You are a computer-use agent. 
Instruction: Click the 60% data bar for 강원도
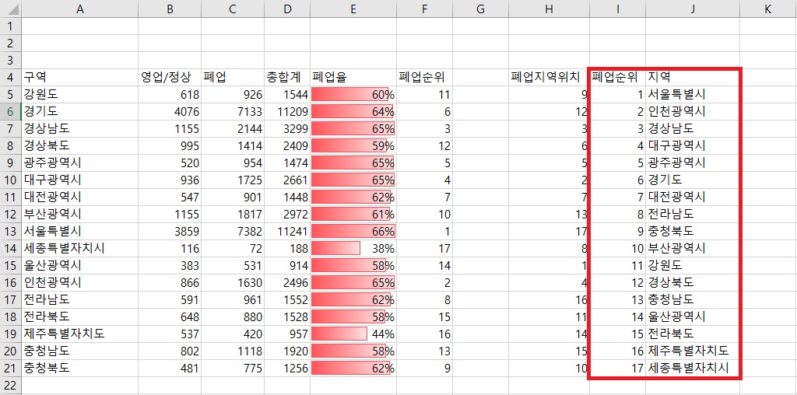coord(353,94)
